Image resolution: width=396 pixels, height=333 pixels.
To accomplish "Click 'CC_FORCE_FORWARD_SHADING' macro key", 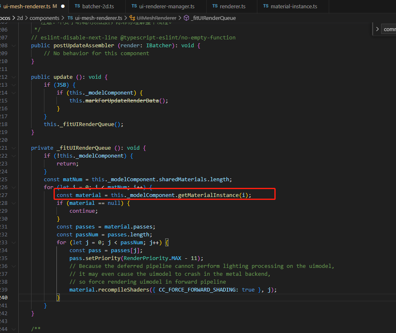I will (x=197, y=290).
